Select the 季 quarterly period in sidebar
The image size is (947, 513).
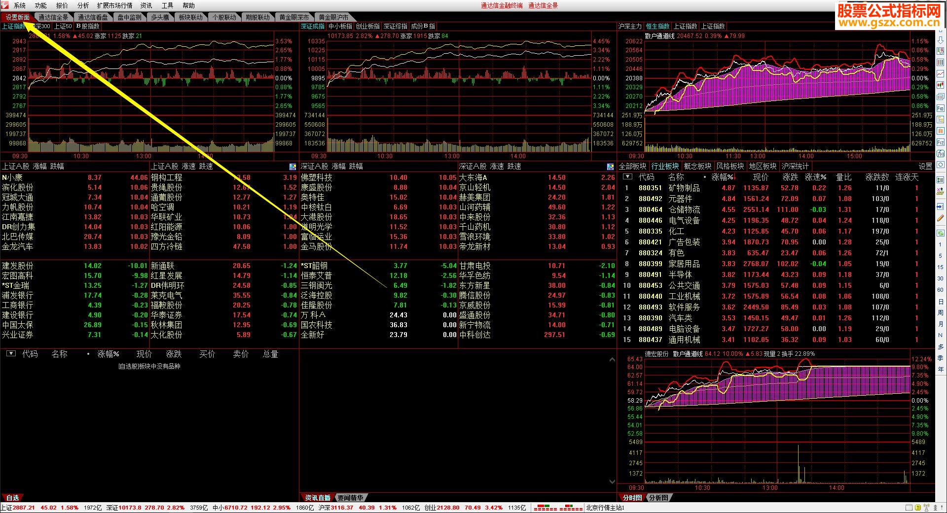[x=940, y=358]
